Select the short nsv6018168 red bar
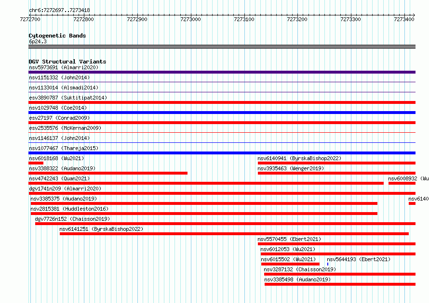The width and height of the screenshot is (429, 303). tap(36, 163)
